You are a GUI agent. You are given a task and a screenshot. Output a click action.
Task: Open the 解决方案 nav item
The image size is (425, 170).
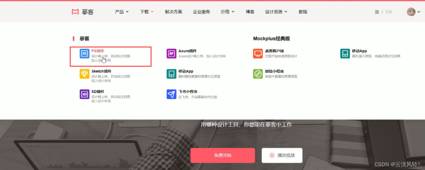[174, 12]
